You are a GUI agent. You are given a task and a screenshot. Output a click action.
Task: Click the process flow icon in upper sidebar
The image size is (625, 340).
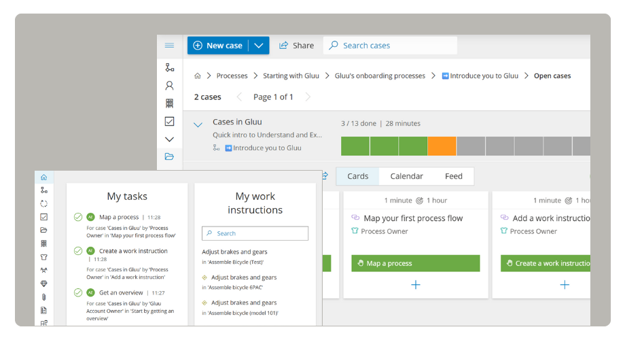pos(169,67)
